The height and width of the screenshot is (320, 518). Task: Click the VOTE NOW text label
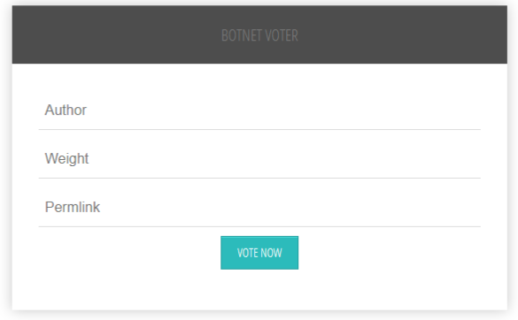tap(259, 253)
